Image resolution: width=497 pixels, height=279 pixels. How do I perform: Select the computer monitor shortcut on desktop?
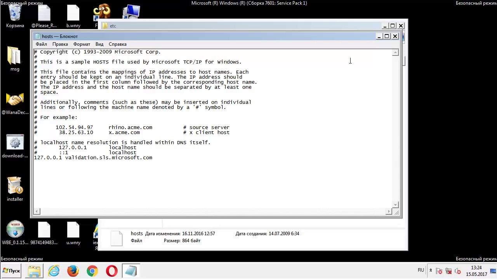131,12
